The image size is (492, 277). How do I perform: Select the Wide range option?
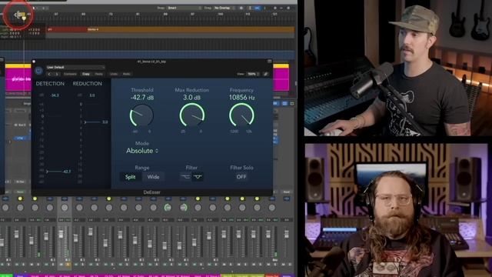[153, 177]
